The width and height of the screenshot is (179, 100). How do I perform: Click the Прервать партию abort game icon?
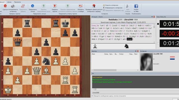tap(55, 6)
